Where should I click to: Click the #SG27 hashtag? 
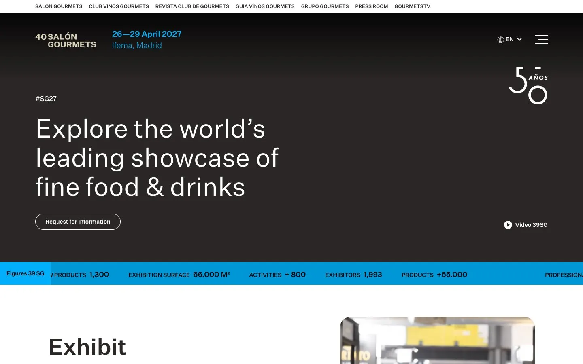click(x=46, y=99)
